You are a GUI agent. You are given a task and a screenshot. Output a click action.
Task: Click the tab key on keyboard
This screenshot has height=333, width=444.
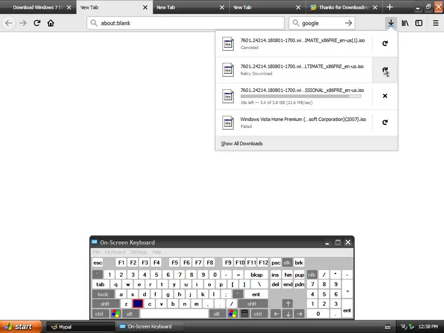pos(100,284)
